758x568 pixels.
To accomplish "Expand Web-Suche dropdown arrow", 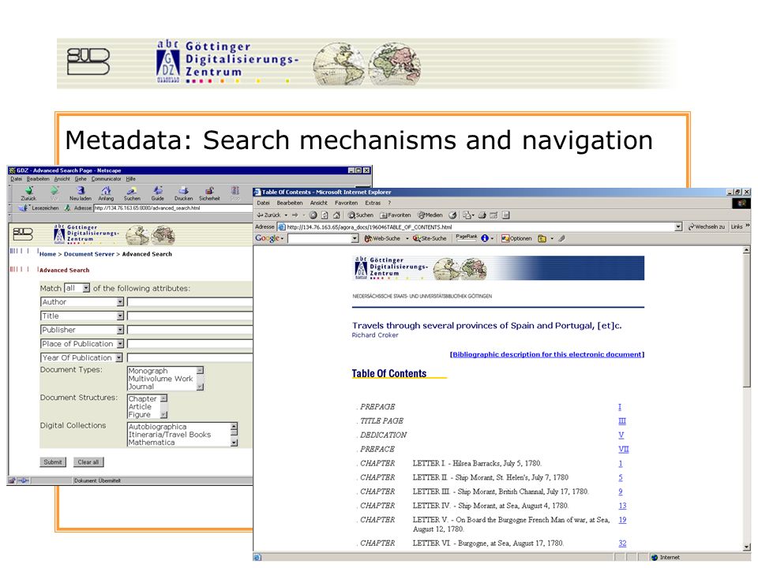I will click(407, 238).
